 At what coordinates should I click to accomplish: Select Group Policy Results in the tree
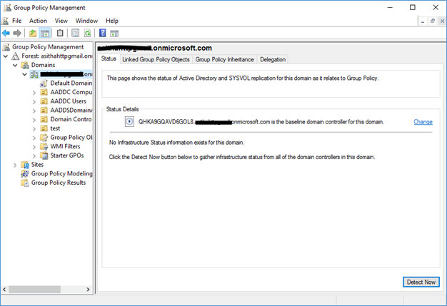point(59,183)
